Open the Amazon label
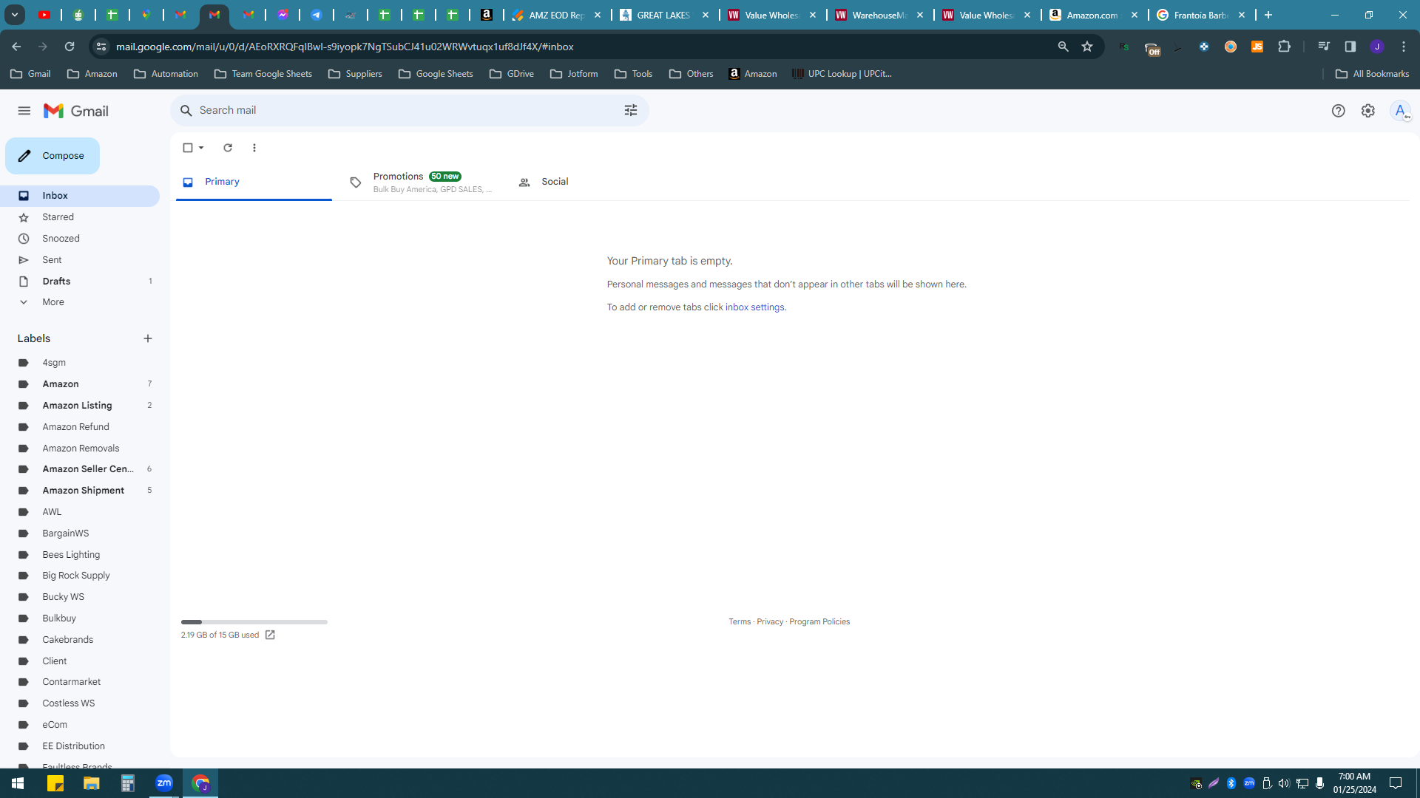The height and width of the screenshot is (798, 1420). (x=80, y=384)
